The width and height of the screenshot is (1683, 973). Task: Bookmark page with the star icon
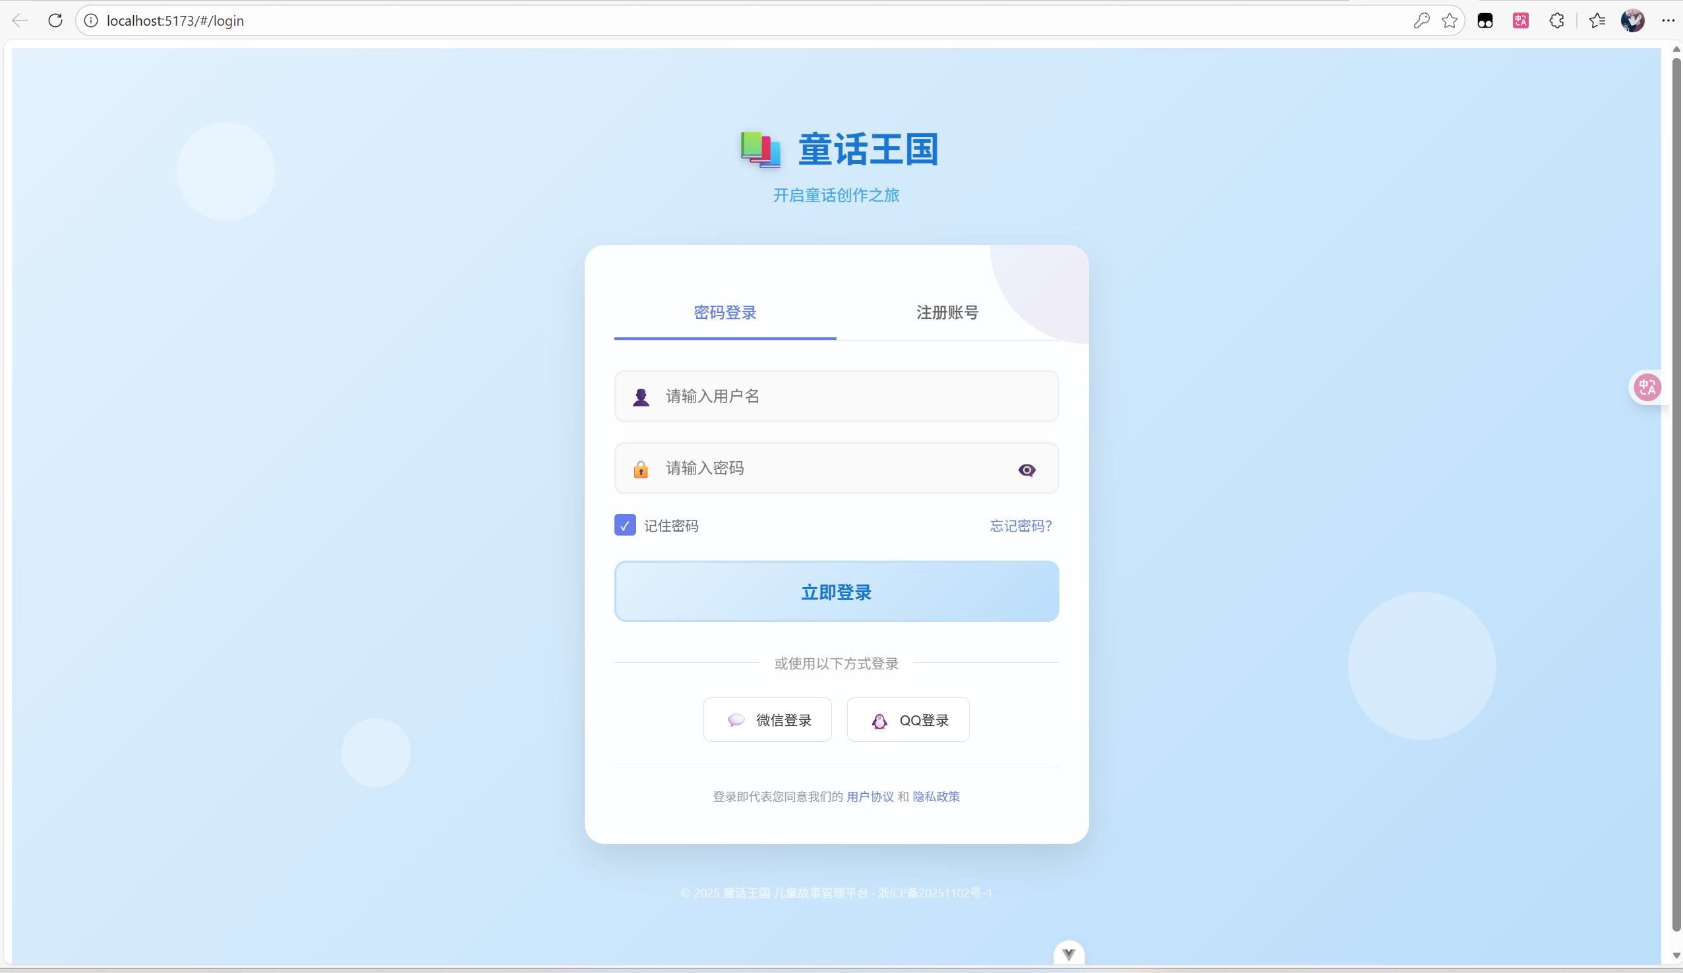coord(1449,20)
